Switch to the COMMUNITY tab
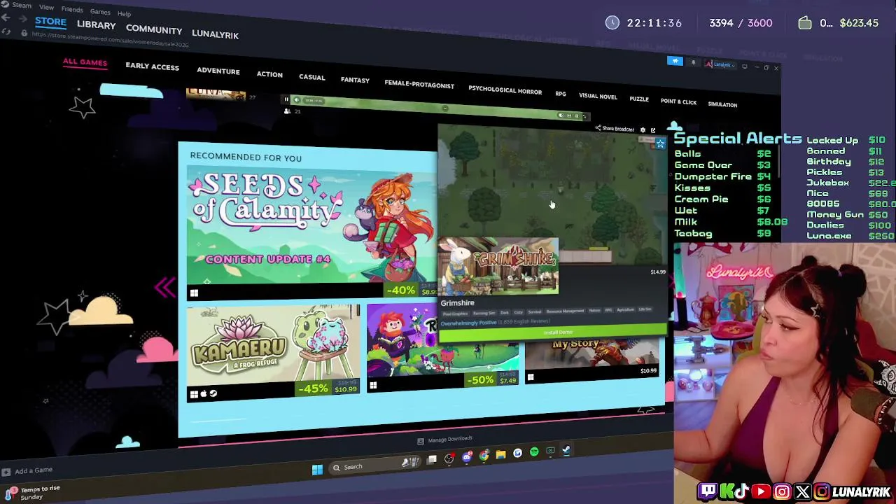896x504 pixels. (x=154, y=30)
